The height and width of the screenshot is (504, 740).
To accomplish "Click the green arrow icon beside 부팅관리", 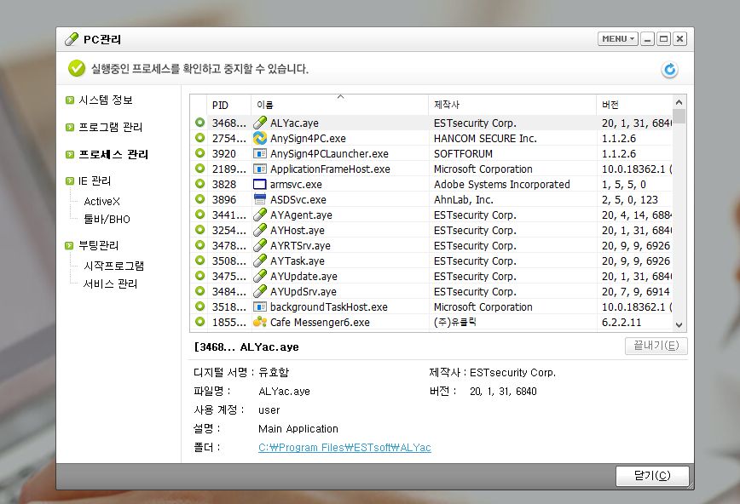I will pyautogui.click(x=69, y=246).
